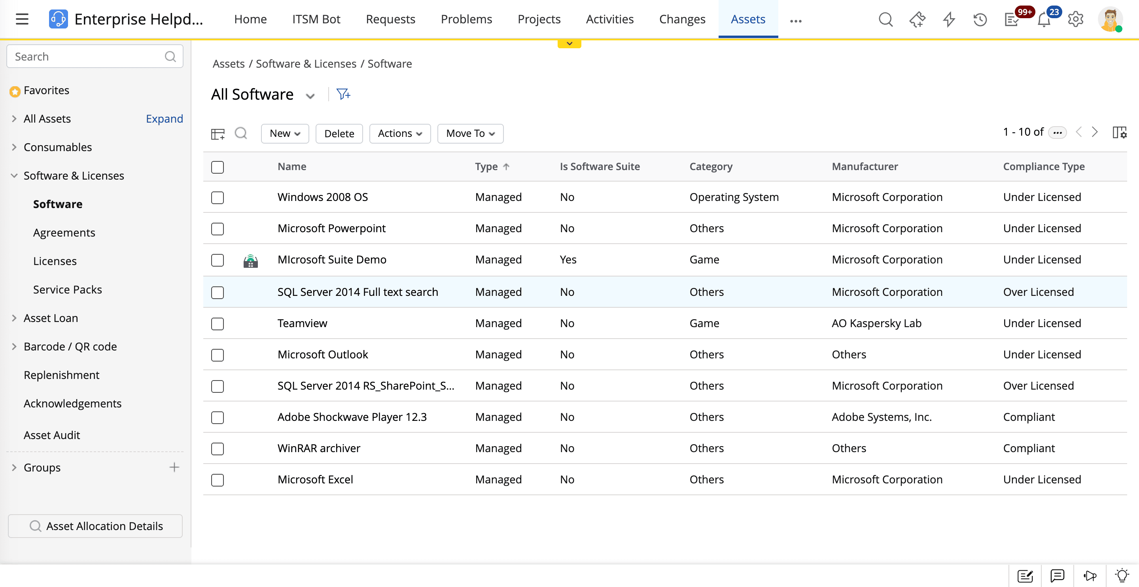This screenshot has height=587, width=1139.
Task: Expand the New button dropdown
Action: (284, 133)
